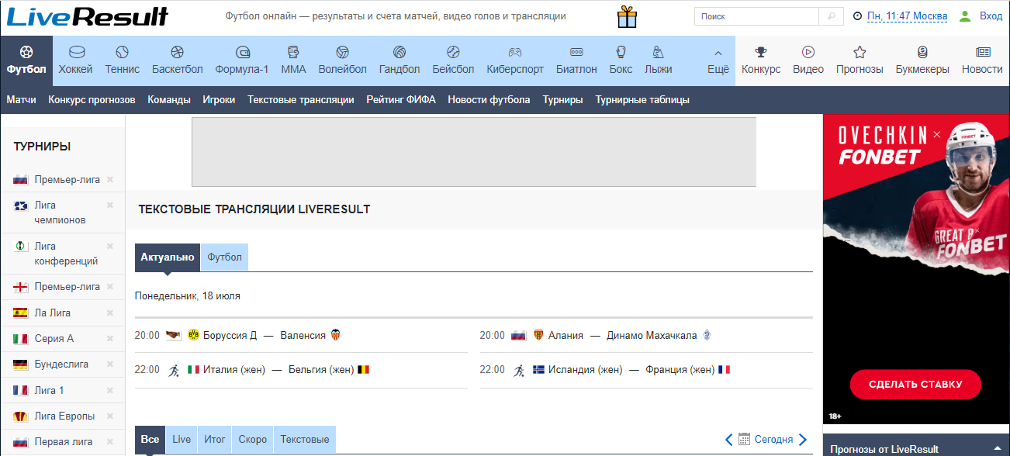Remove Серия А from tournaments
The width and height of the screenshot is (1010, 456).
(110, 338)
